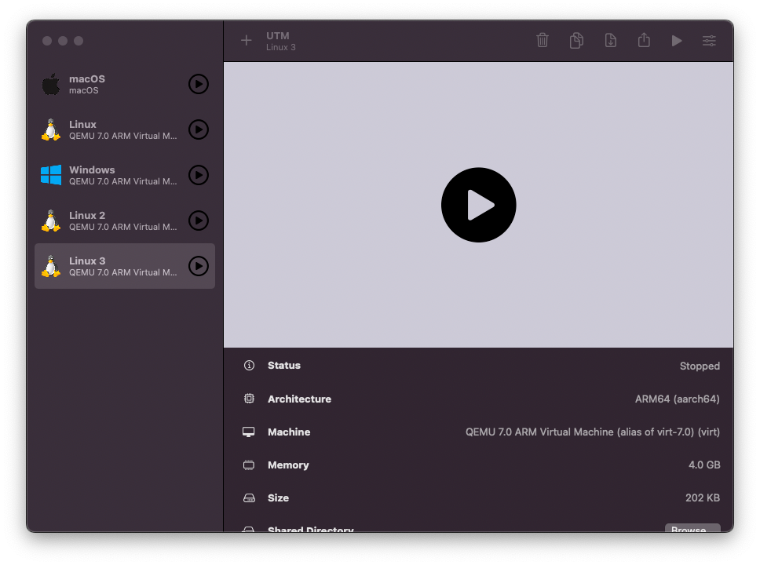Start the macOS VM from the sidebar
The height and width of the screenshot is (565, 760).
(198, 84)
